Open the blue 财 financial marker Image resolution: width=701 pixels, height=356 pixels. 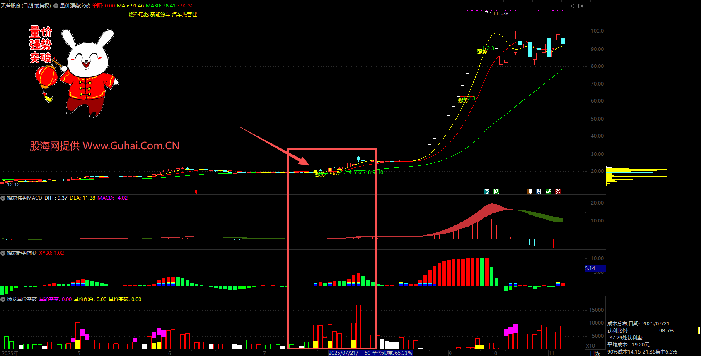pos(539,191)
